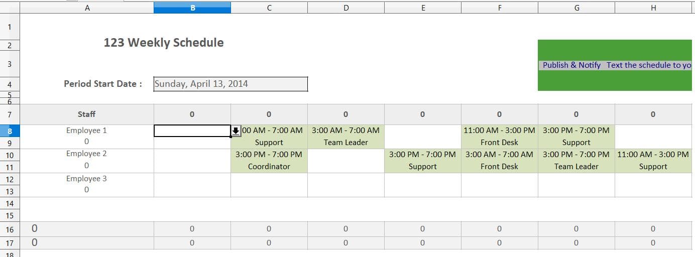Select the 123 Weekly Schedule title

tap(164, 43)
